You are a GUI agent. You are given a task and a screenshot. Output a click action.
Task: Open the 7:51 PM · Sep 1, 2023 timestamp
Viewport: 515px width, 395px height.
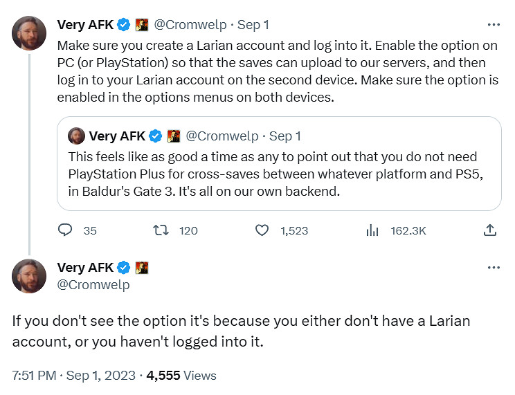pos(73,376)
